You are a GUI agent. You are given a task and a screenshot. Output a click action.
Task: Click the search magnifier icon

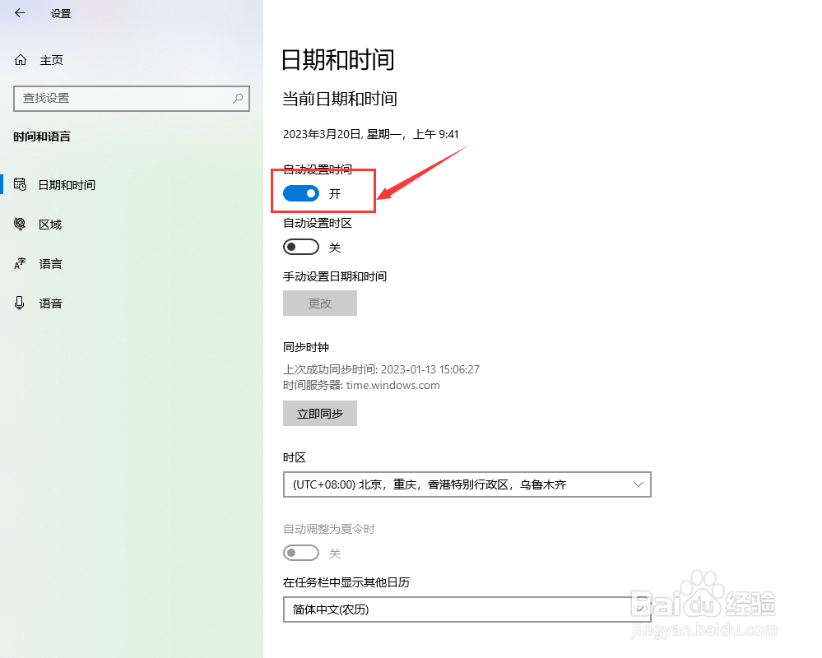[238, 98]
